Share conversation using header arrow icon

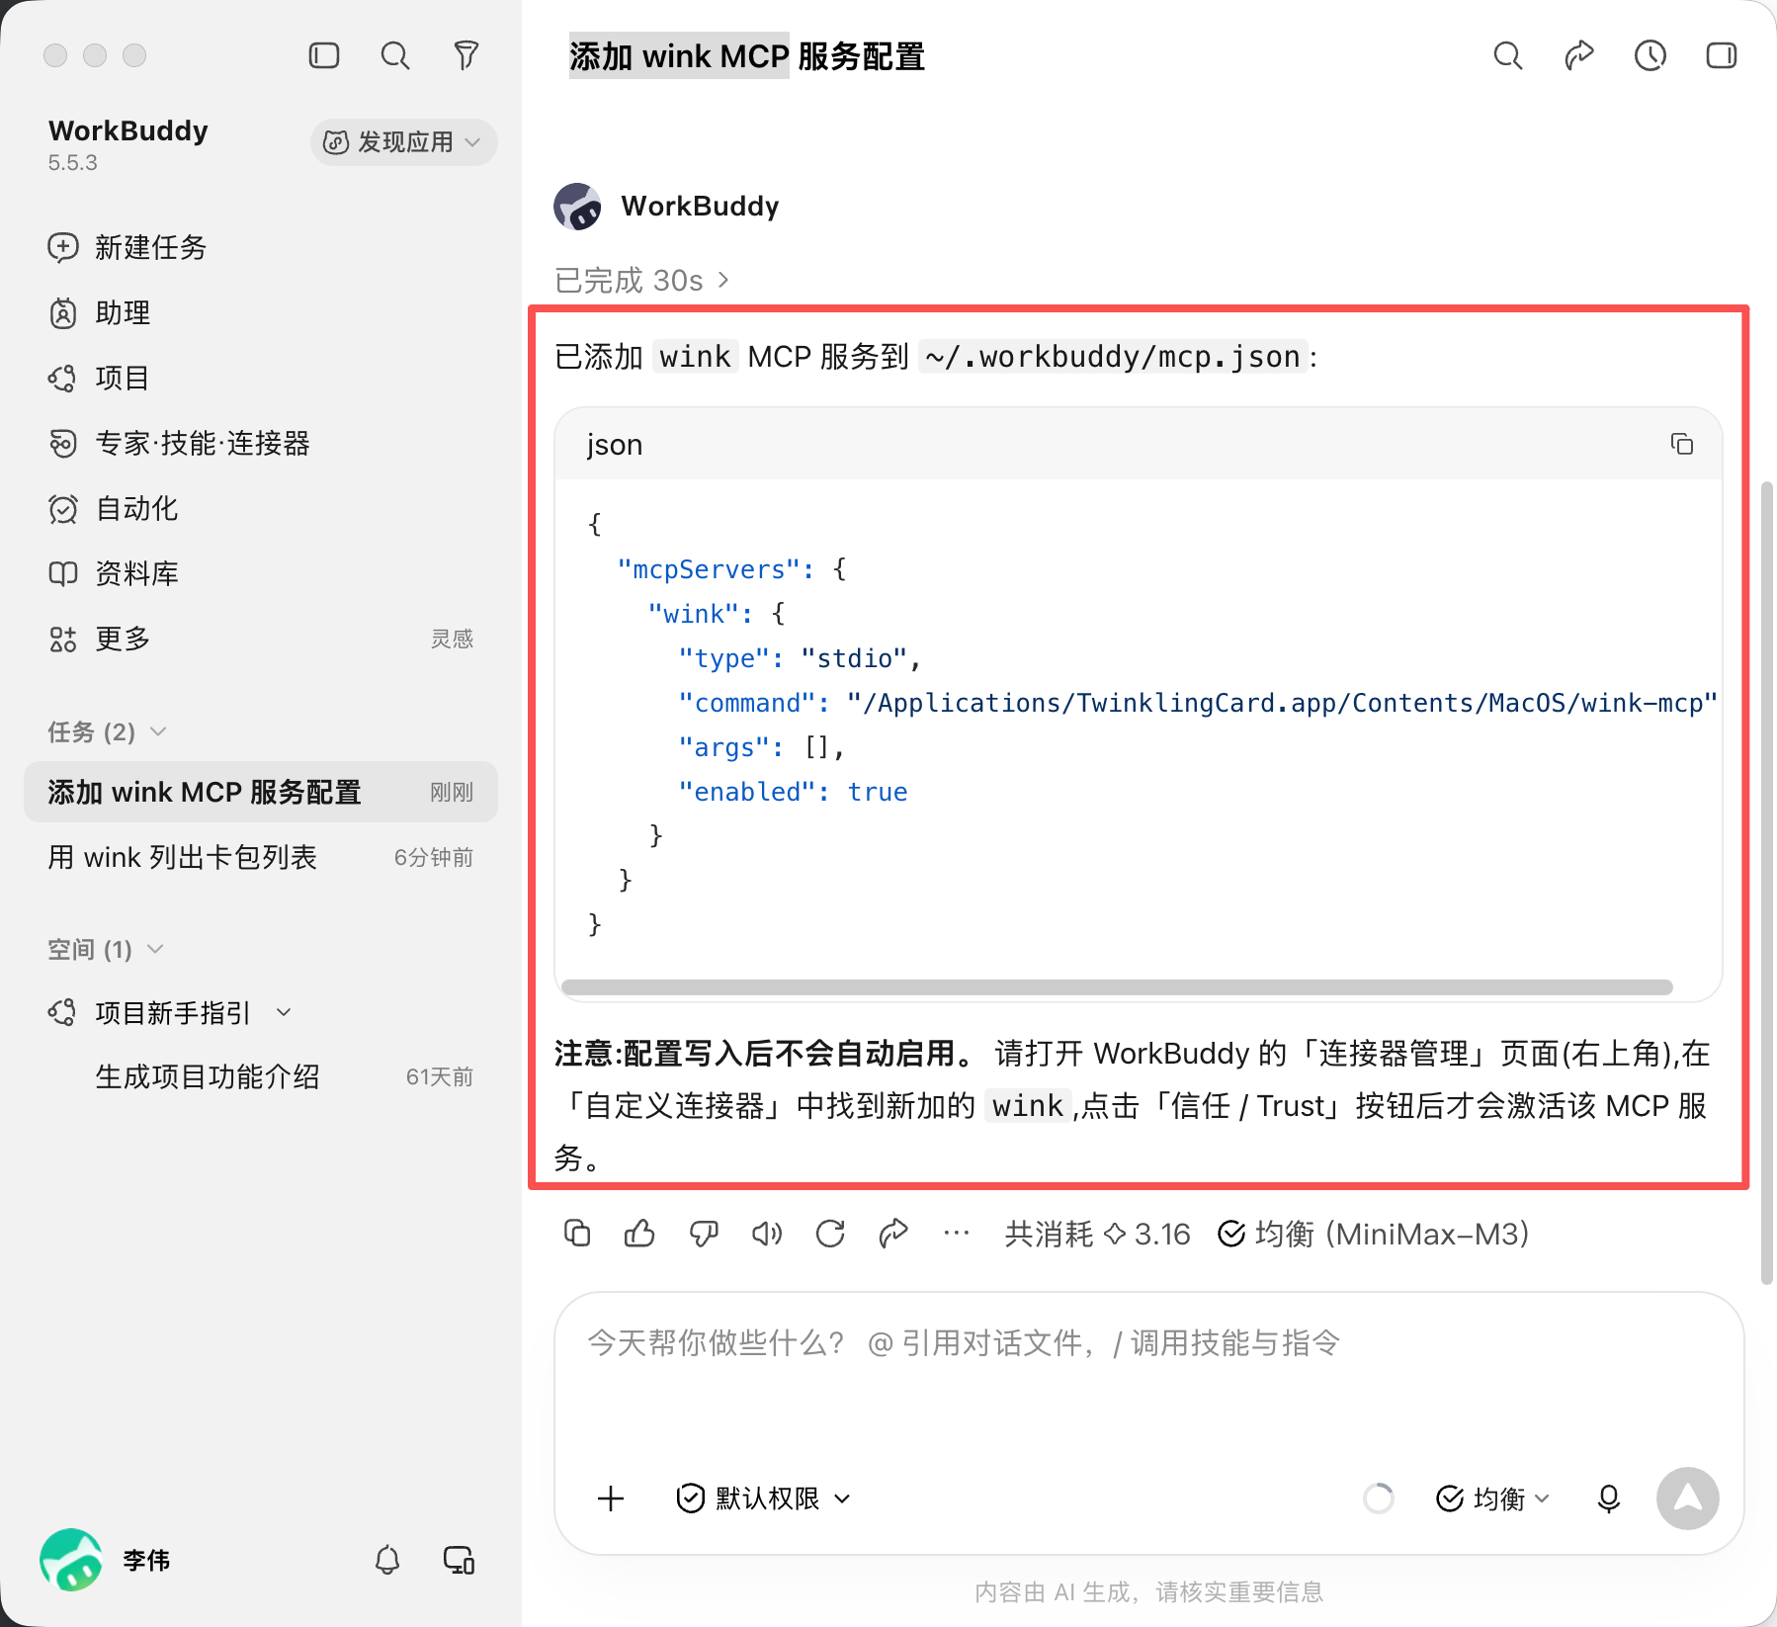[1579, 55]
